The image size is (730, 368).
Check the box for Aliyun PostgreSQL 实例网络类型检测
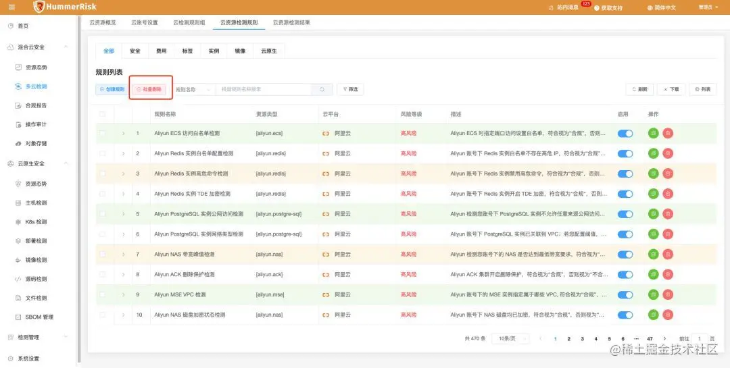(x=103, y=234)
